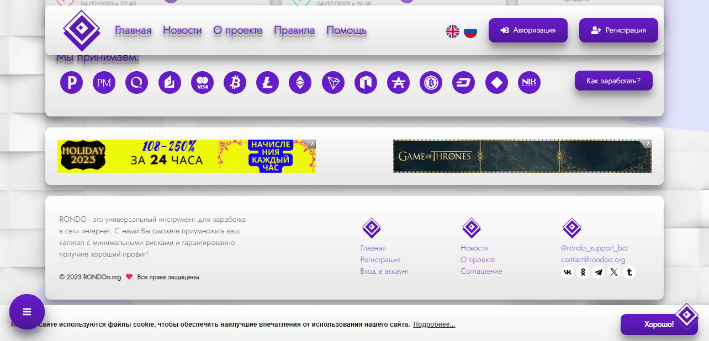Screen dimensions: 709x341
Task: Open the VK social link icon
Action: [568, 272]
